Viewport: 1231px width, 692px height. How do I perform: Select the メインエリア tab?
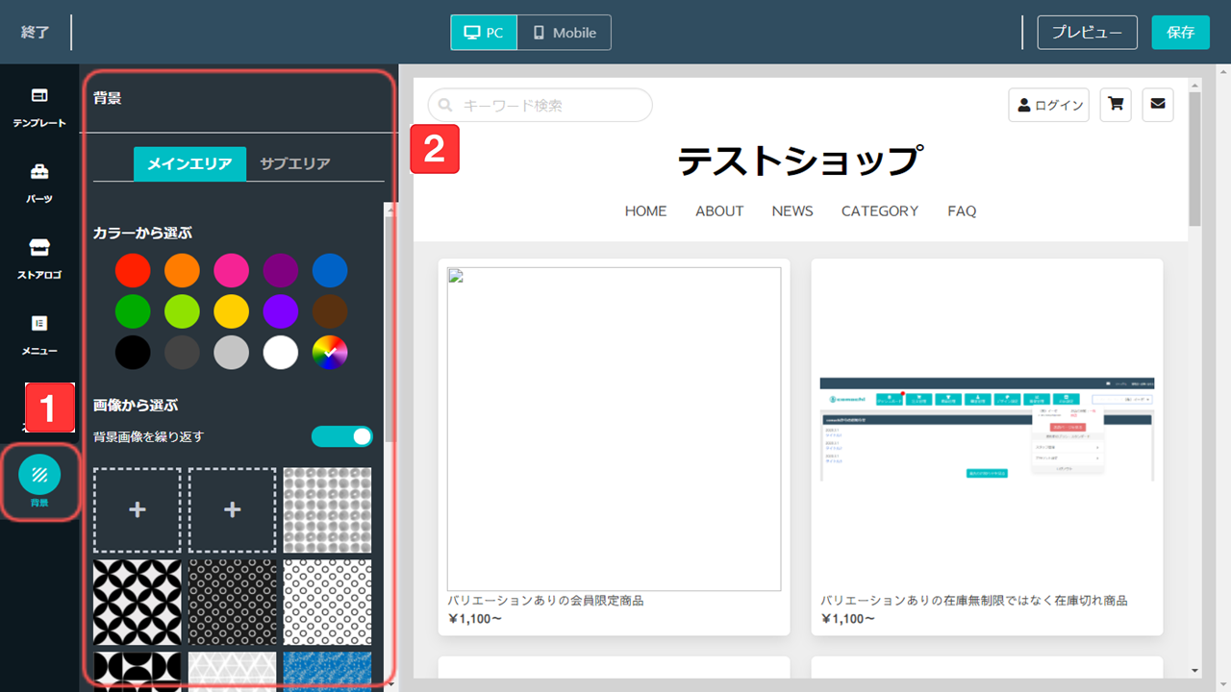coord(189,163)
